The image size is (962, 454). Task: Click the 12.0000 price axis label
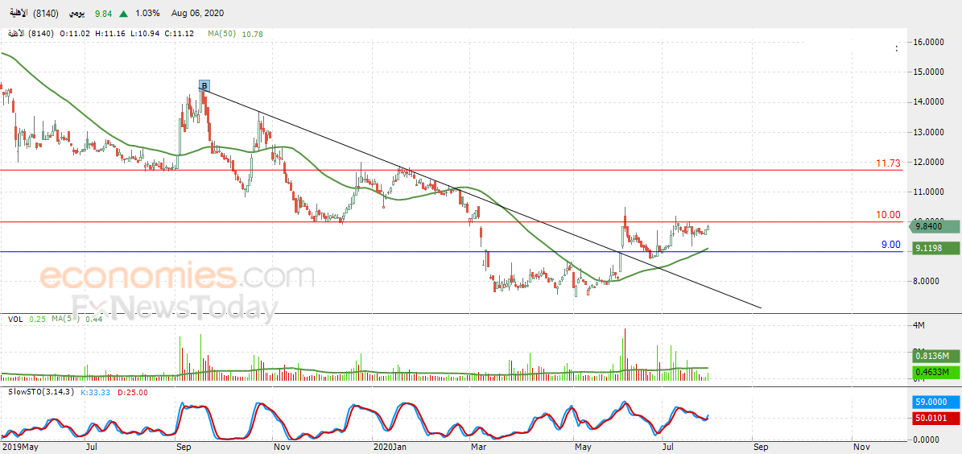[929, 162]
